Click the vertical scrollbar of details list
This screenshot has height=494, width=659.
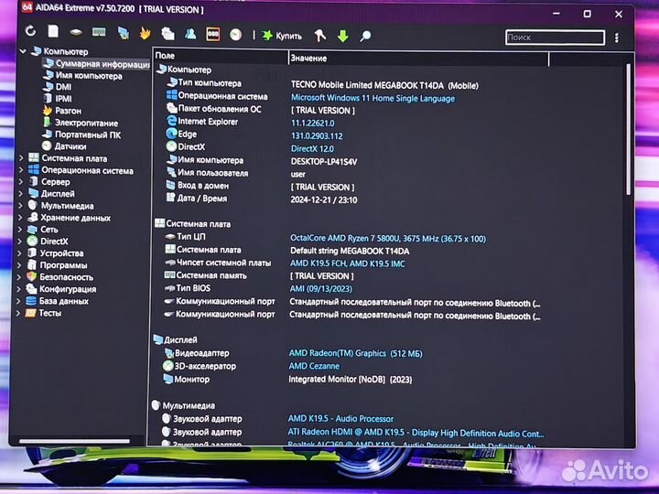pyautogui.click(x=628, y=128)
